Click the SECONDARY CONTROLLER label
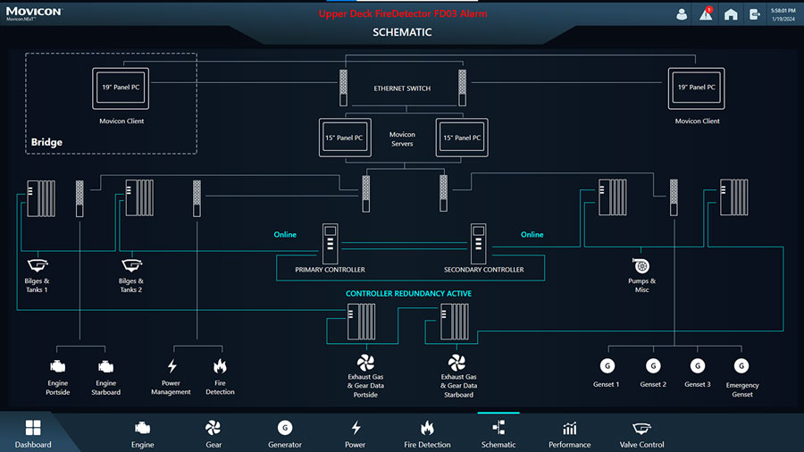The height and width of the screenshot is (452, 804). click(x=484, y=270)
